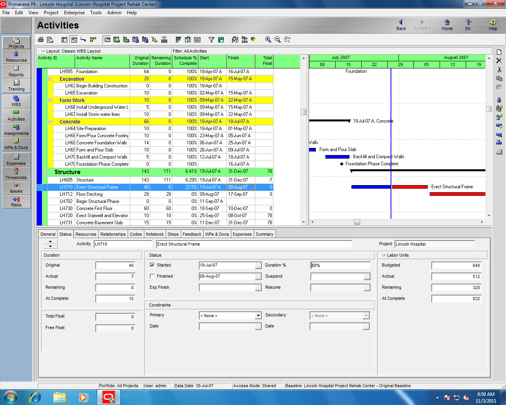Open the File menu
506x405 pixels.
click(x=6, y=13)
